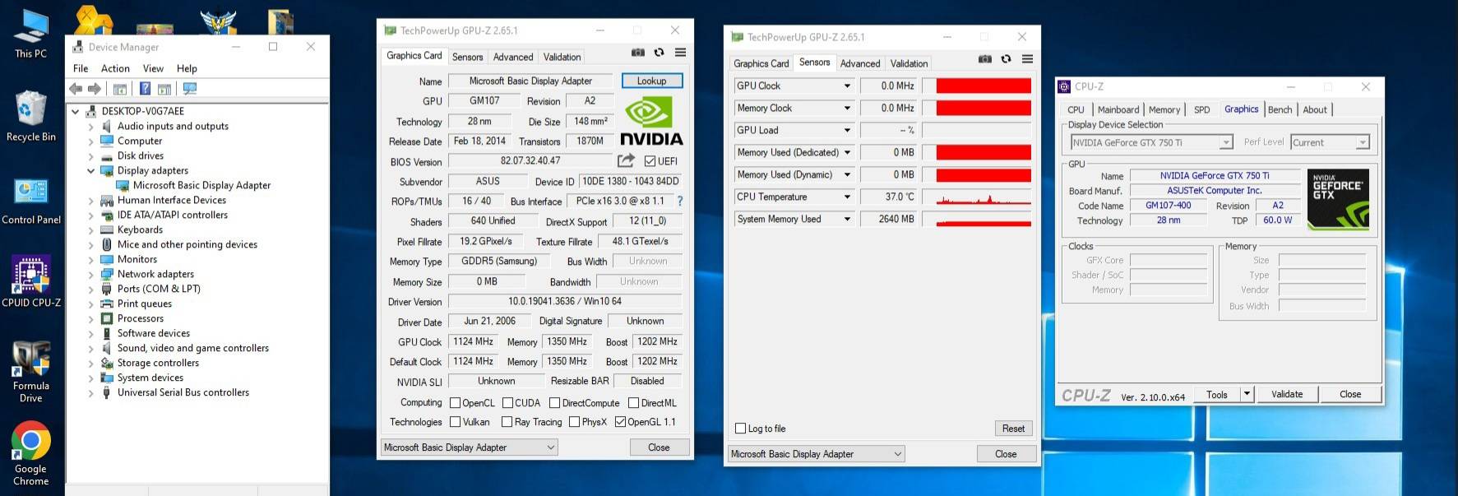This screenshot has width=1458, height=496.
Task: Open the GPU Clock sensor dropdown
Action: [847, 86]
